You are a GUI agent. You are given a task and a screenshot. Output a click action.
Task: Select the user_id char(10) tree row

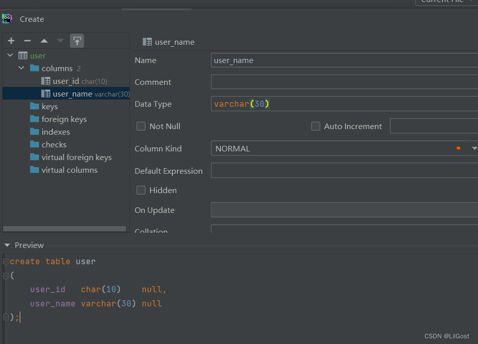coord(66,81)
